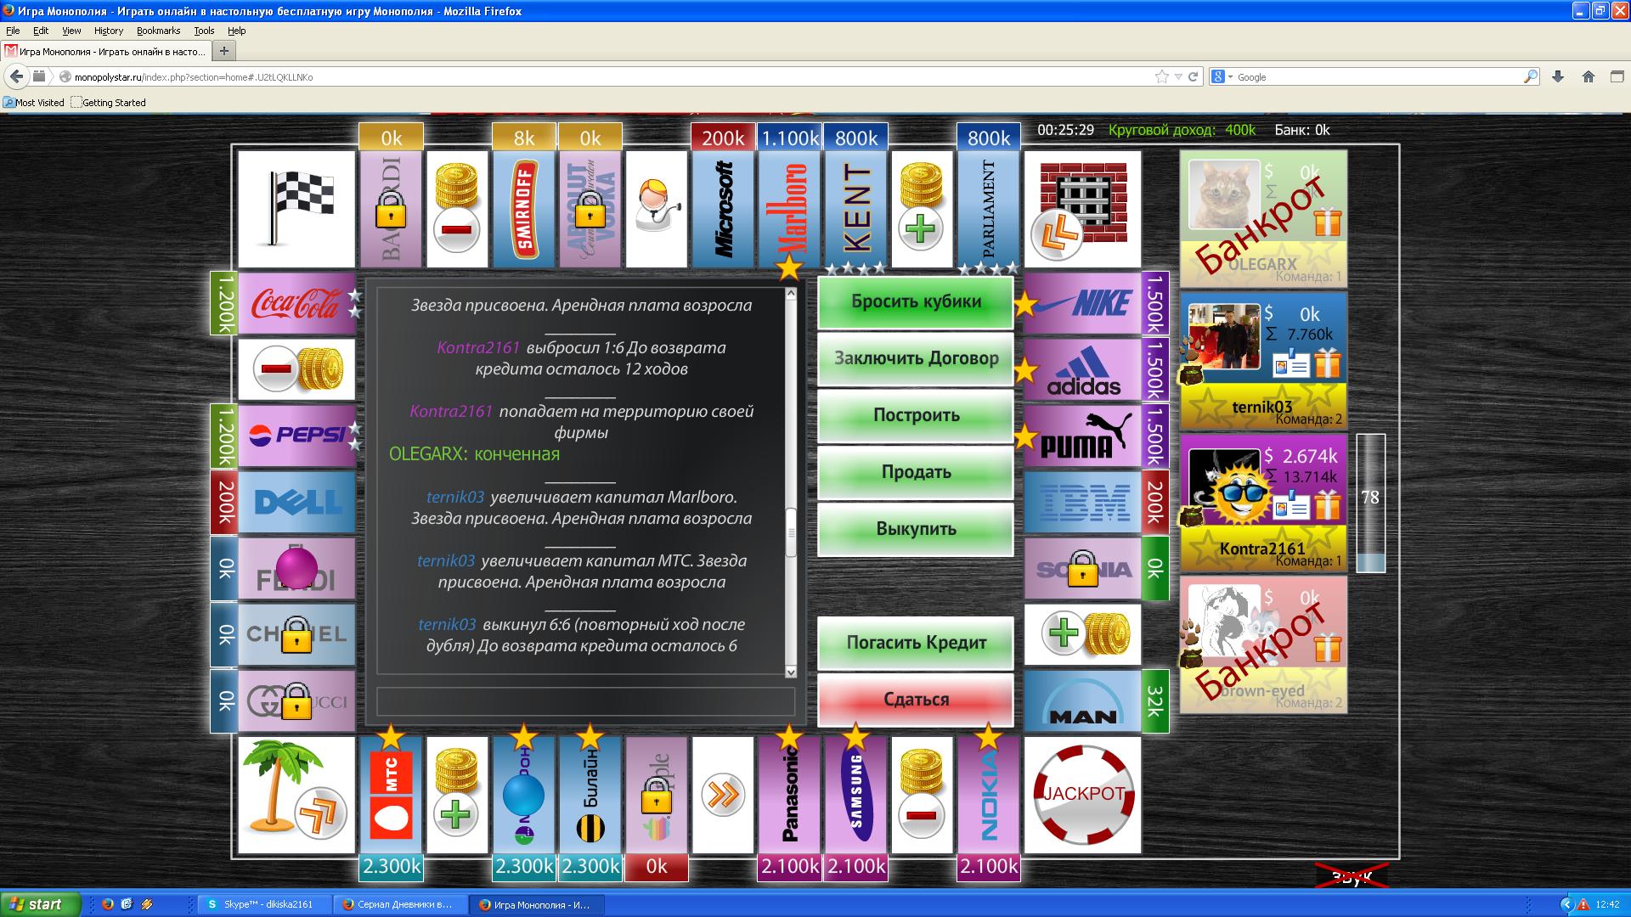Select the Nokia property cell
Screen dimensions: 1631x917
pyautogui.click(x=988, y=795)
